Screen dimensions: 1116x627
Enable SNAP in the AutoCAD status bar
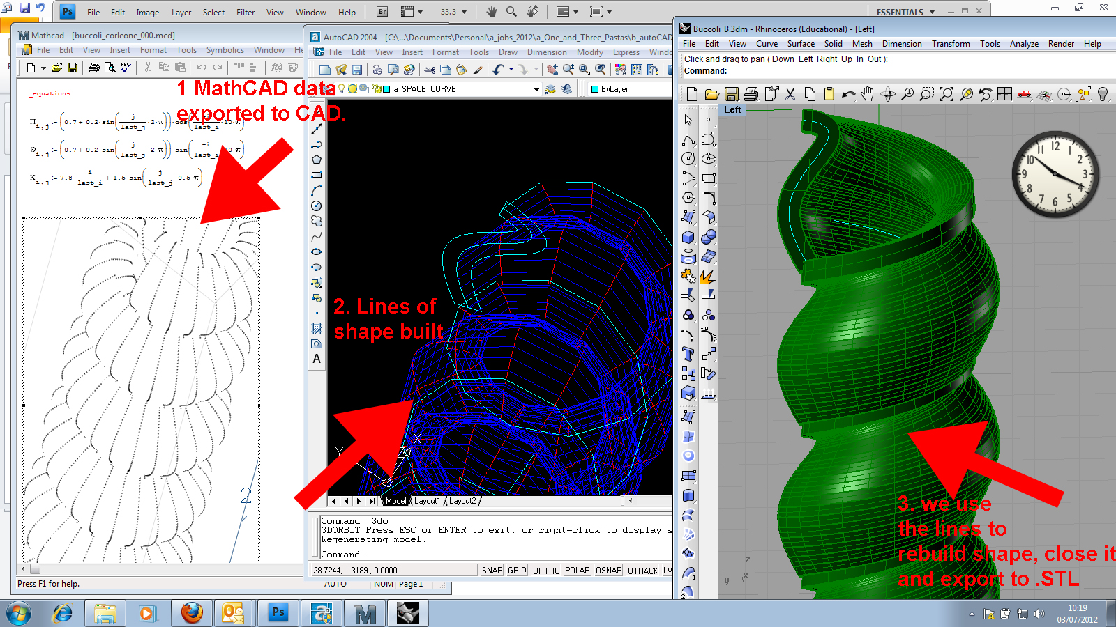492,571
